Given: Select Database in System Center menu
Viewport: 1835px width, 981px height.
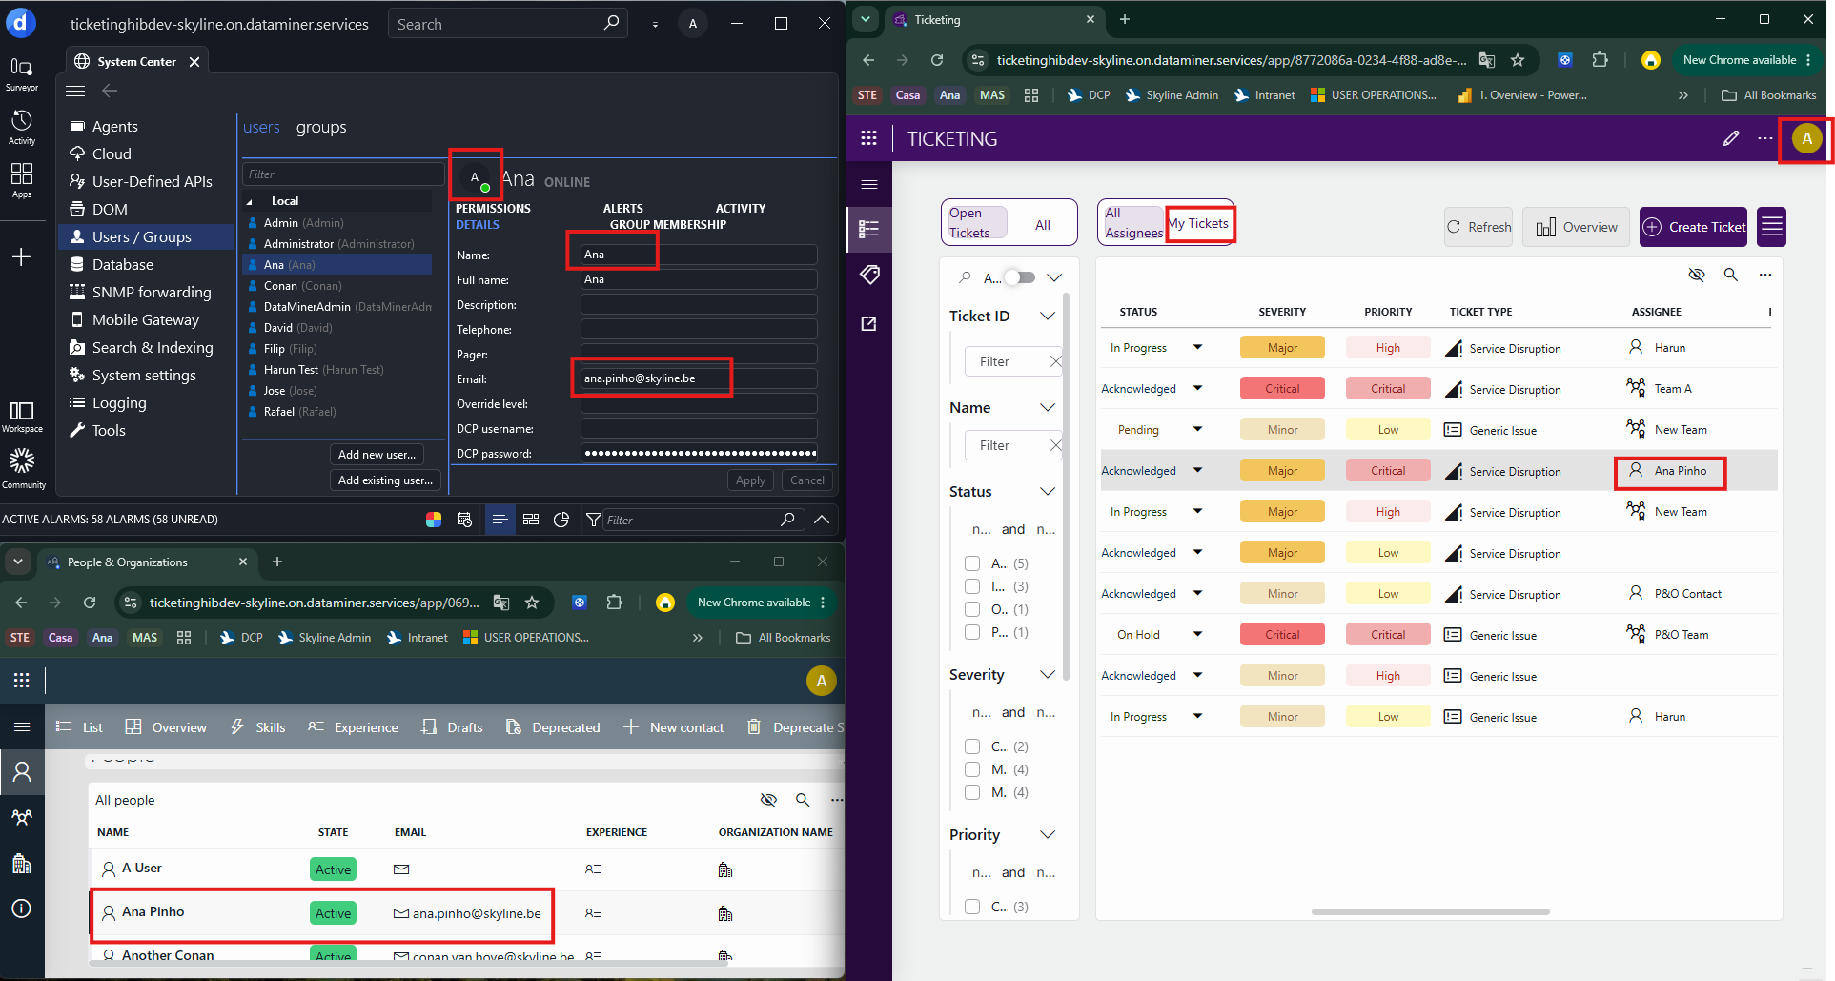Looking at the screenshot, I should pyautogui.click(x=123, y=264).
